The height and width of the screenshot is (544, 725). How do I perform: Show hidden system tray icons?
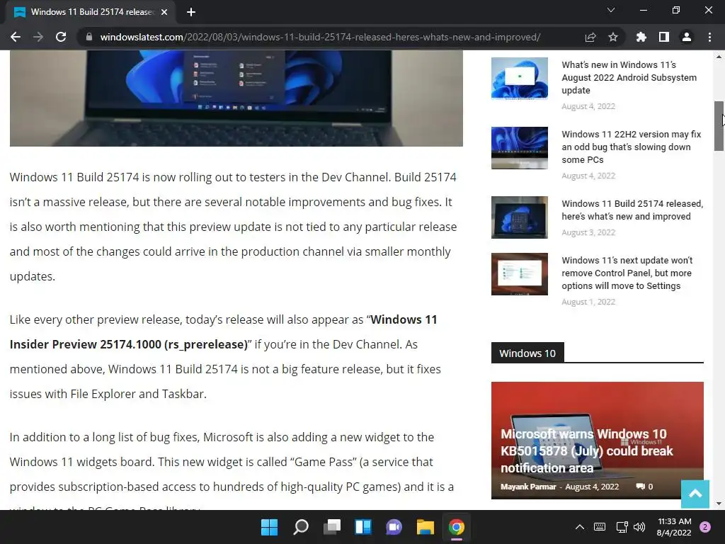coord(579,527)
